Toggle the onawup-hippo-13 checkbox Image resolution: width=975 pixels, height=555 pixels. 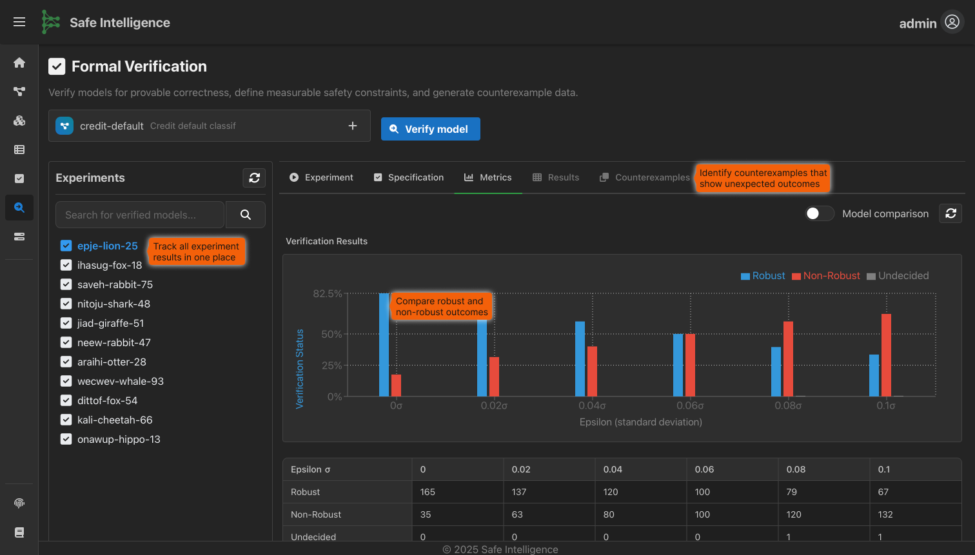click(x=66, y=439)
